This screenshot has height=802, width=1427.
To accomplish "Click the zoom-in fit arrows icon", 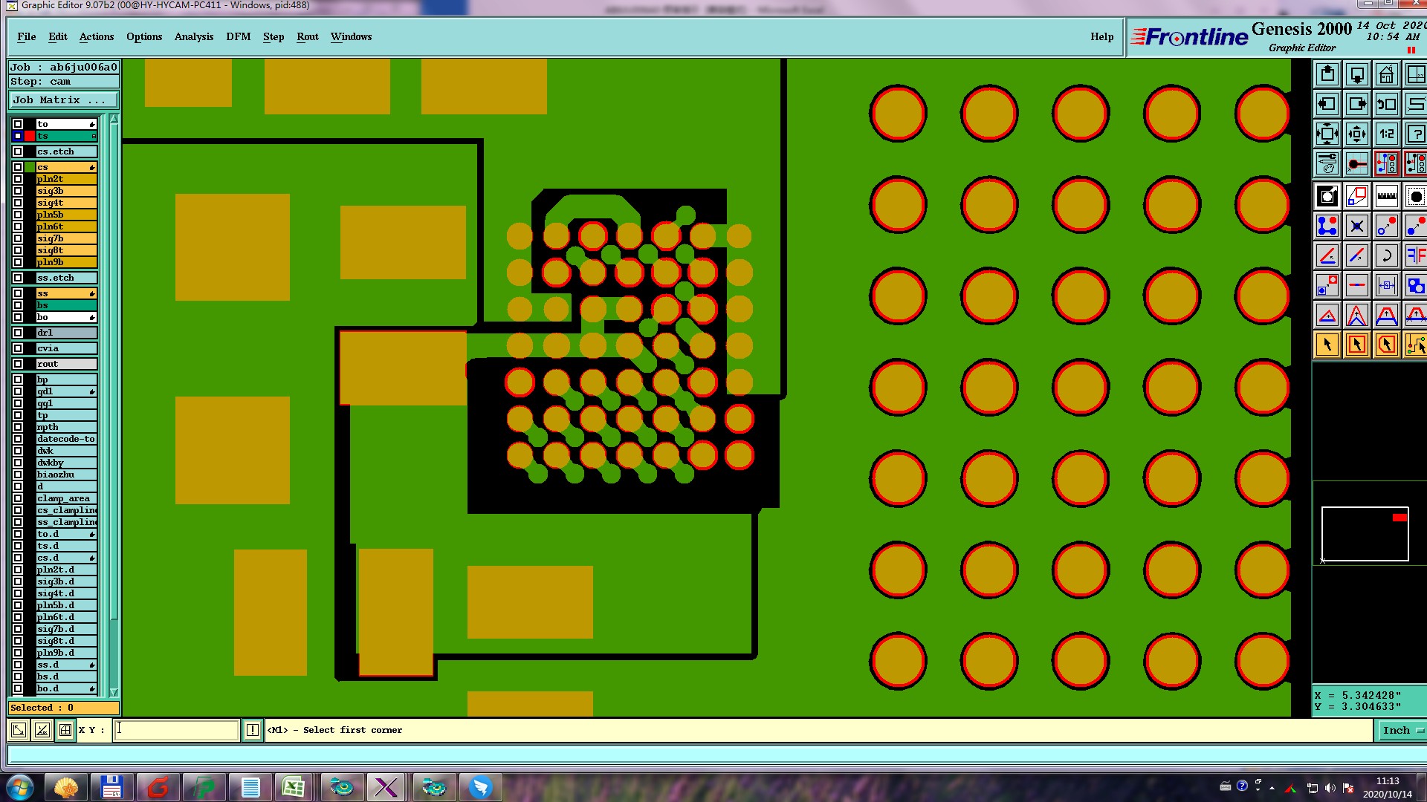I will click(x=1327, y=134).
